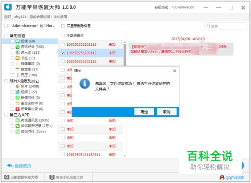251x183 pixels.
Task: Click the 搜索 search input field
Action: (226, 26)
